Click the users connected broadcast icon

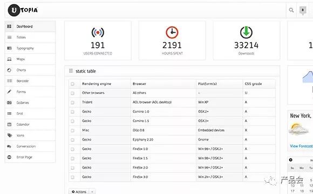click(x=98, y=32)
